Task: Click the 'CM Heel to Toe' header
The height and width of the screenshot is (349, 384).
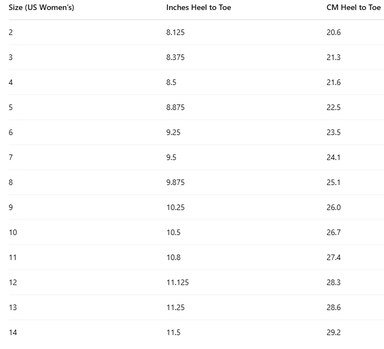Action: (x=353, y=8)
